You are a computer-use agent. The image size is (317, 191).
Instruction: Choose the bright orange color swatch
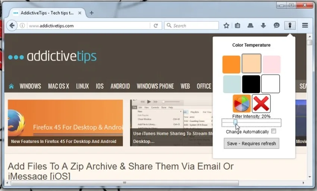click(232, 65)
